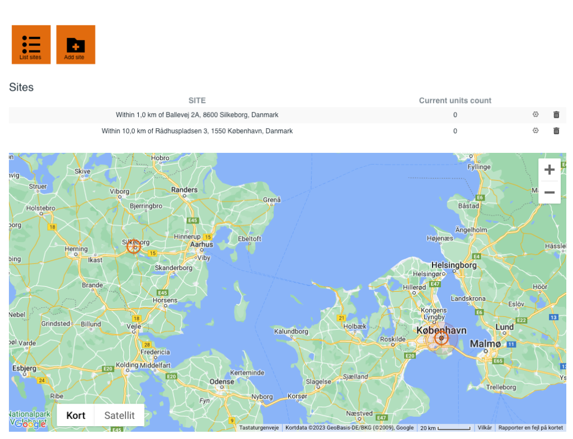Toggle the 20 km map scale units
573x439 pixels.
click(445, 428)
